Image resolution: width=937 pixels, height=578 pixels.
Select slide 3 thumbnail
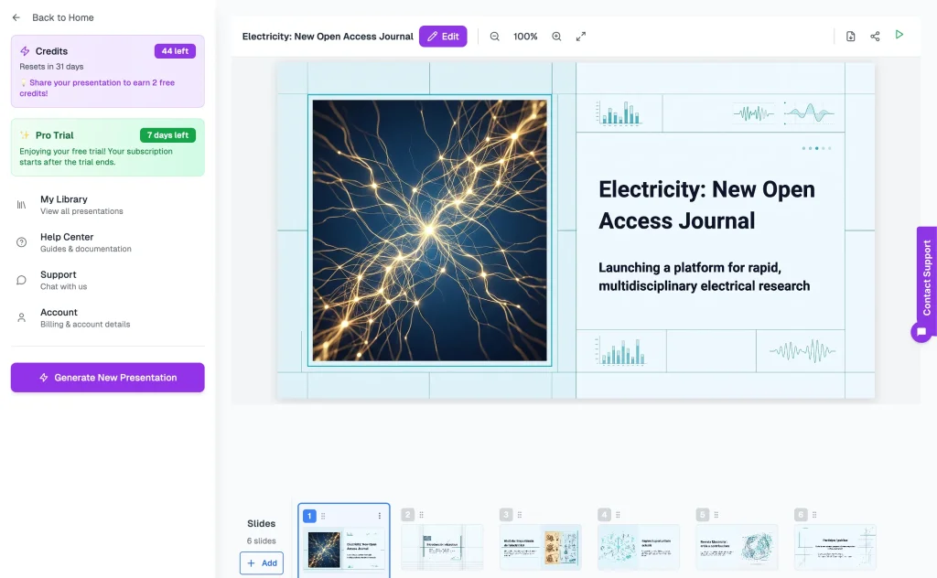tap(540, 547)
